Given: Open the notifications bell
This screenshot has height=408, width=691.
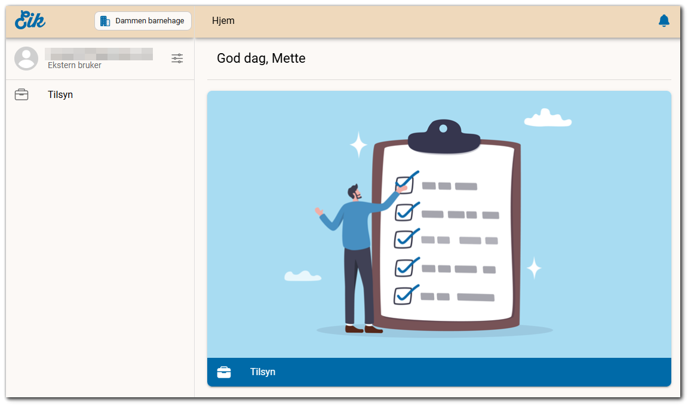Looking at the screenshot, I should coord(664,21).
